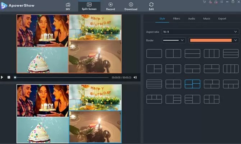Click the Aspect ratio label

pyautogui.click(x=153, y=32)
